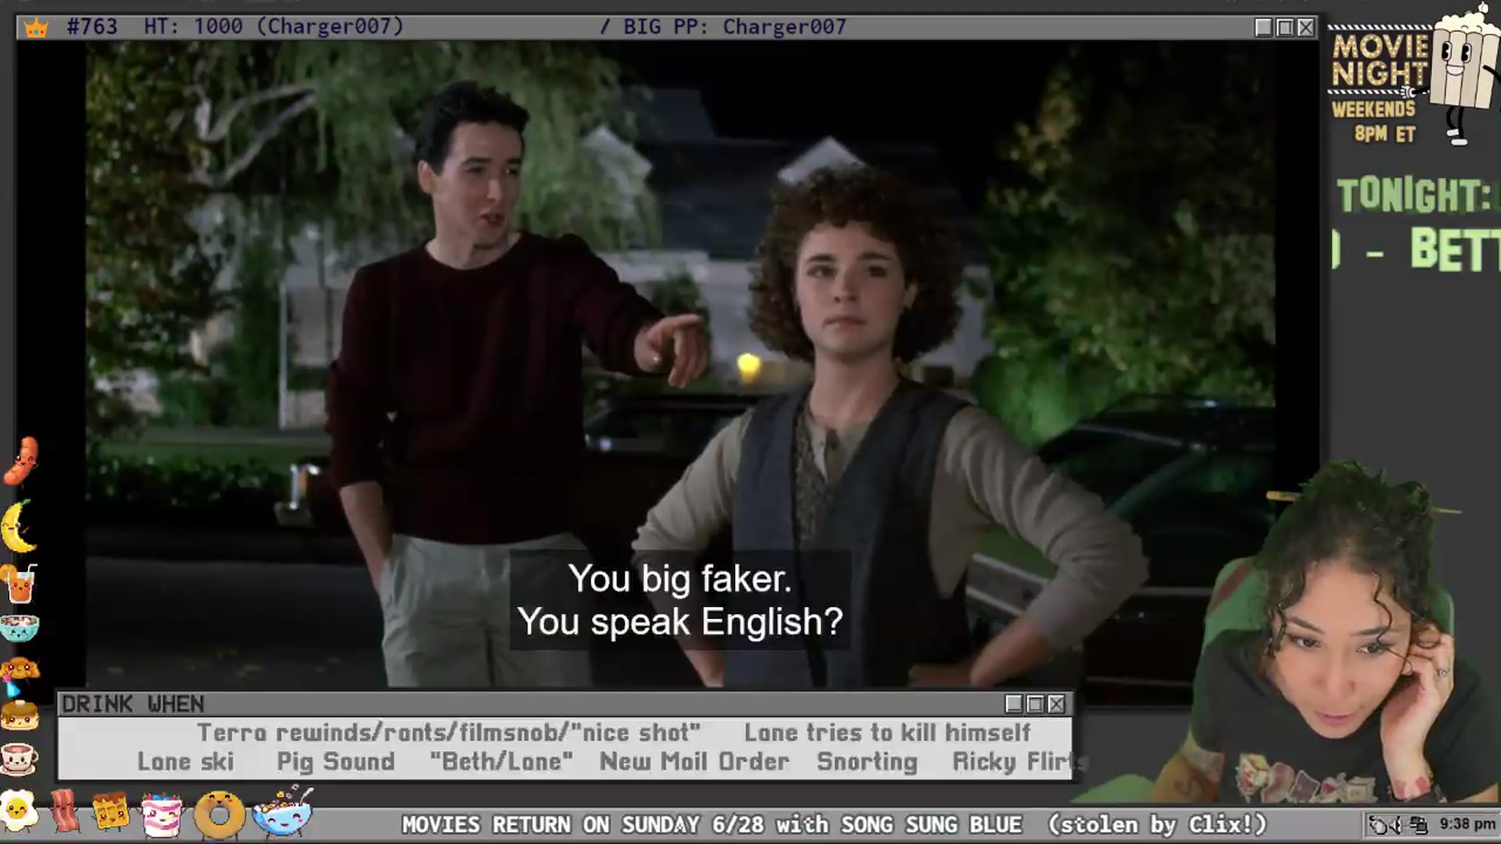Screen dimensions: 1501x844
Task: Close the Drink When window
Action: 1056,704
